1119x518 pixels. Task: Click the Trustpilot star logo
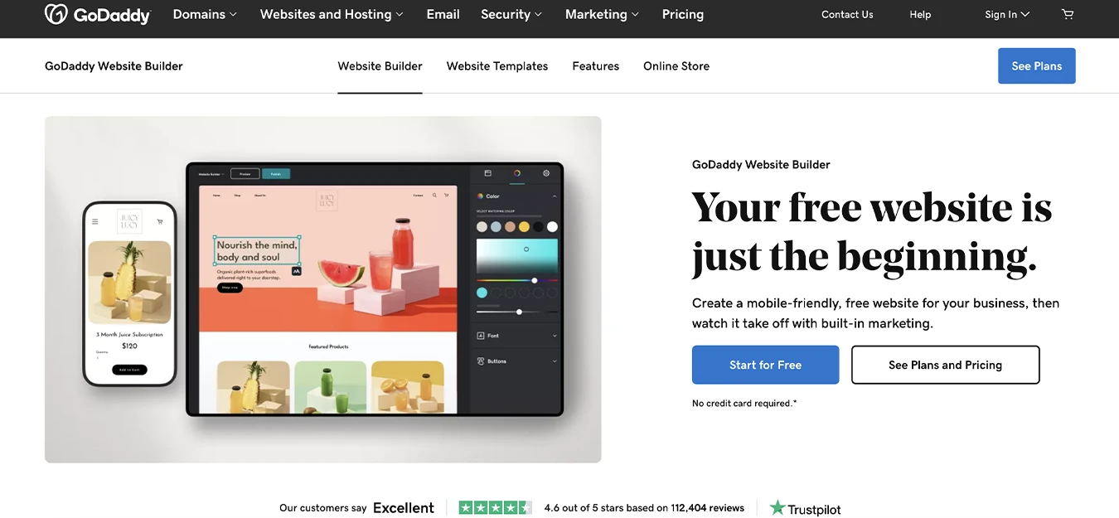(777, 507)
